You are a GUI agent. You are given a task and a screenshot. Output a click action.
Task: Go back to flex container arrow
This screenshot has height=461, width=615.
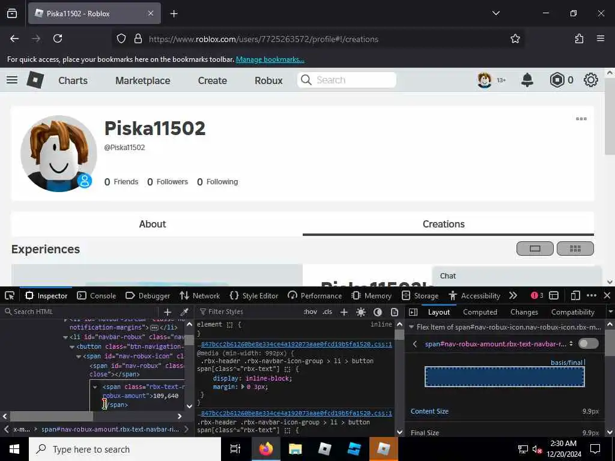(415, 344)
